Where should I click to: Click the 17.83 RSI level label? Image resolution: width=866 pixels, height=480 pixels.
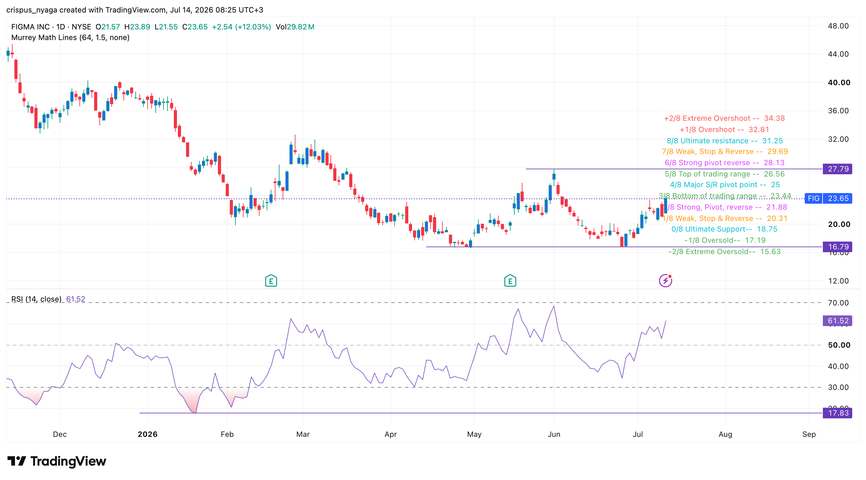[x=838, y=413]
